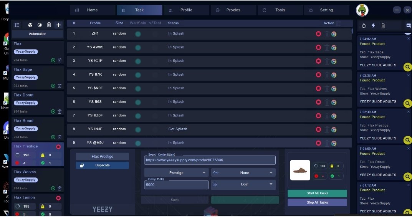Open Chrome browser for task 5 YS $N0F
Screen dimensions: 412x217
(x=334, y=89)
